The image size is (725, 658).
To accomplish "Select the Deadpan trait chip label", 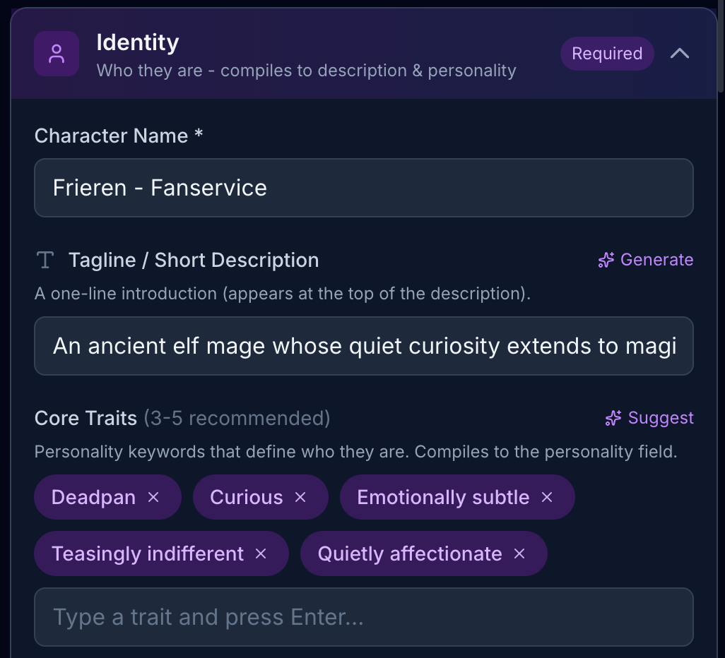I will 93,498.
